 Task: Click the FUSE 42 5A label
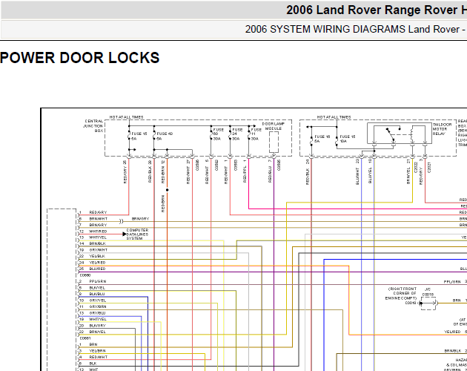(165, 136)
